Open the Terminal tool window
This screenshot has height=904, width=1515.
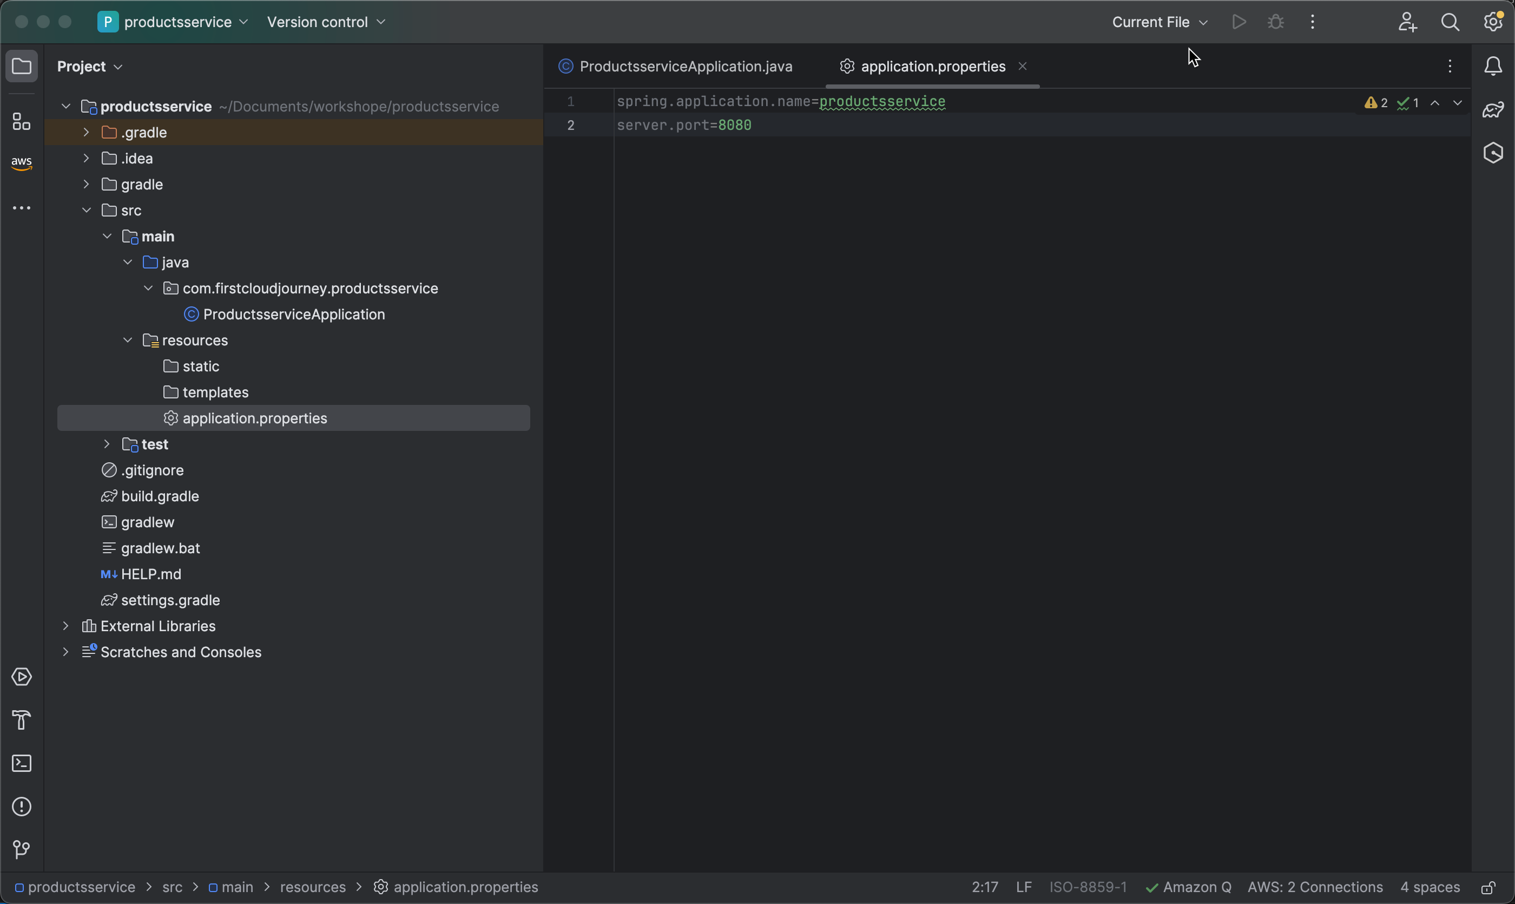(x=22, y=763)
